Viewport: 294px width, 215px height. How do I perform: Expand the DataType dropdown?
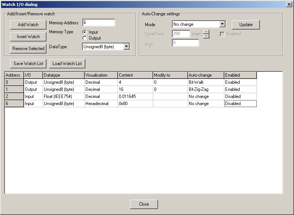pos(126,47)
